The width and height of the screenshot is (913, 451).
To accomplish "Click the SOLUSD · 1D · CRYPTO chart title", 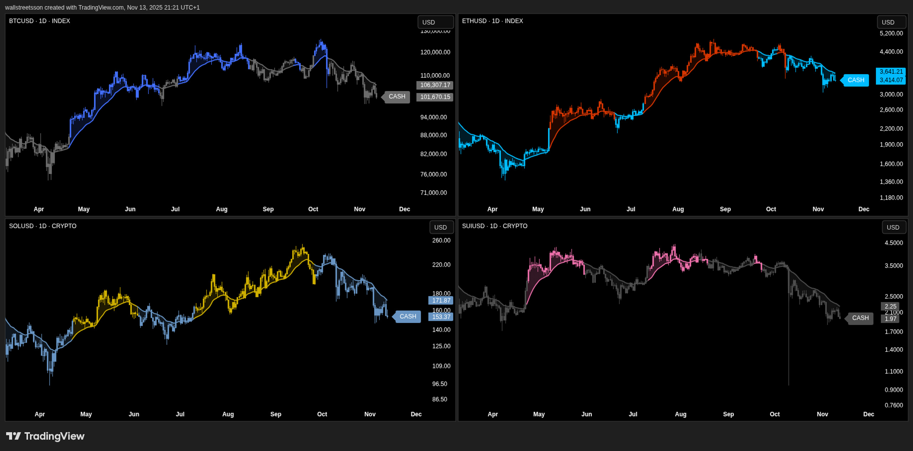I will 43,226.
